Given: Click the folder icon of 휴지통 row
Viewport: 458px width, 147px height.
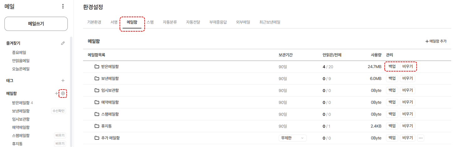Looking at the screenshot, I should coord(97,126).
